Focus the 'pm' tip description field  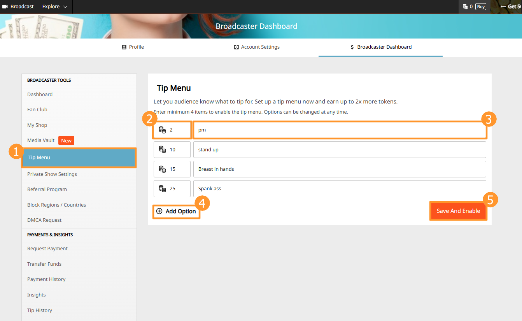coord(339,130)
